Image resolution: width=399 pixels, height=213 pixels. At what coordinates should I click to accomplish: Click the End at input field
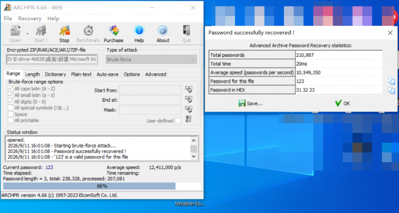click(150, 100)
